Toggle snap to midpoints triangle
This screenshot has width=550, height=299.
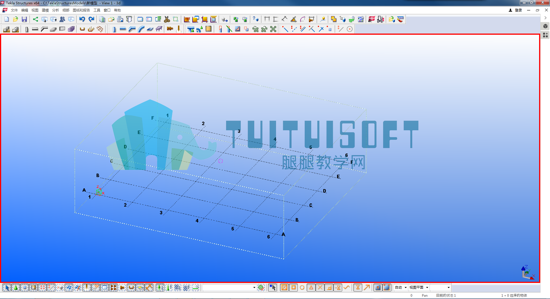pos(311,287)
